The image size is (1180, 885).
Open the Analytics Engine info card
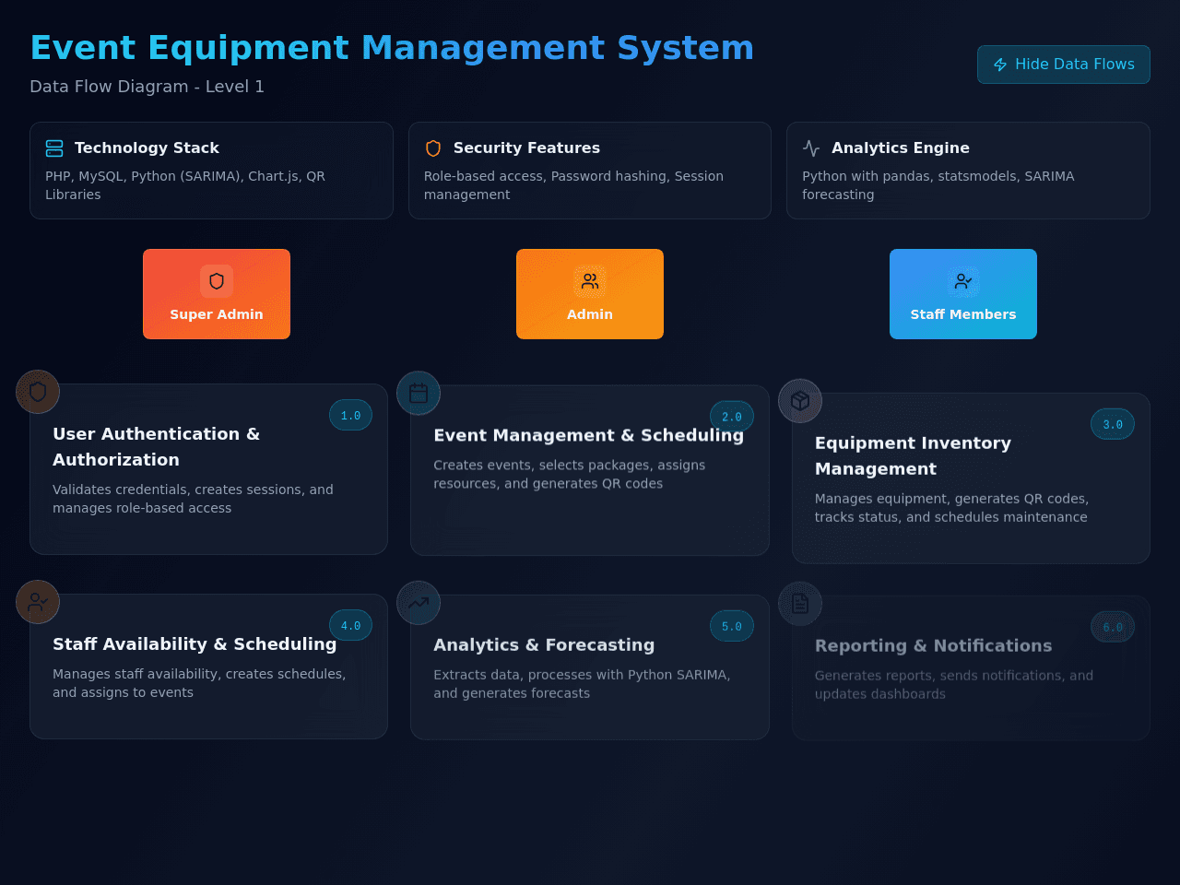pos(968,171)
